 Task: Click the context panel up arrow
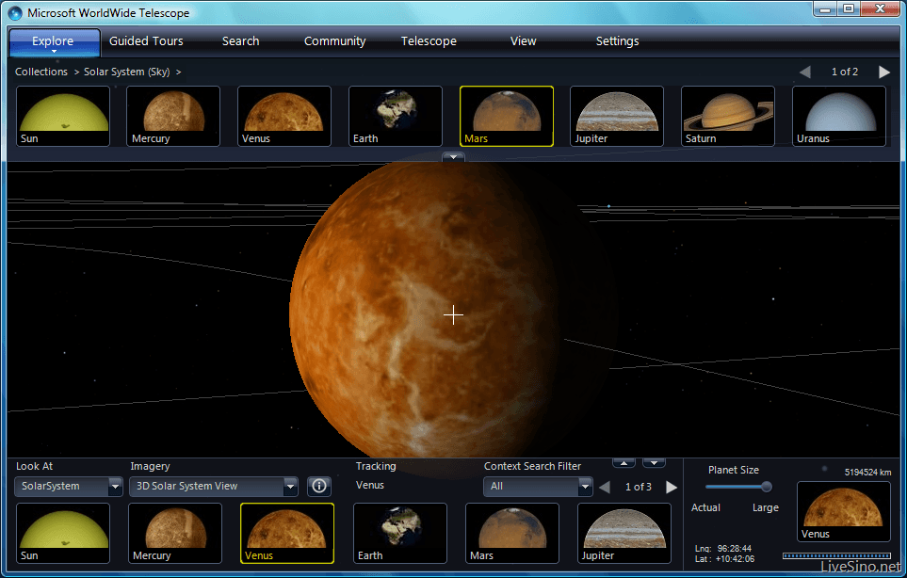tap(624, 463)
